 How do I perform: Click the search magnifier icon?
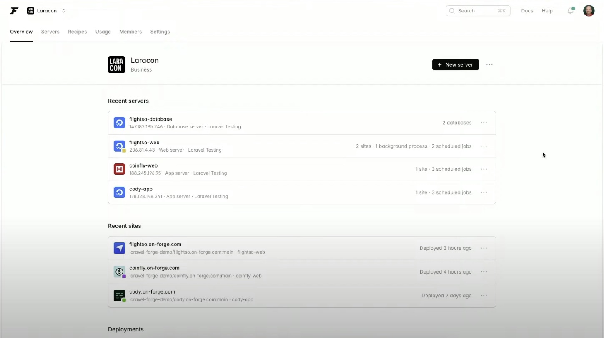[x=452, y=11]
